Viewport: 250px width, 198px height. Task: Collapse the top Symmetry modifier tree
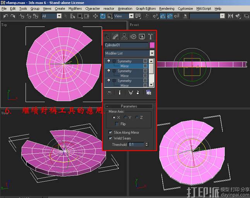tap(114, 61)
